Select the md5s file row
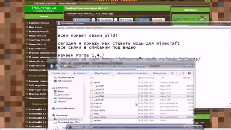Screen dimensions: 231x130 coord(141,114)
